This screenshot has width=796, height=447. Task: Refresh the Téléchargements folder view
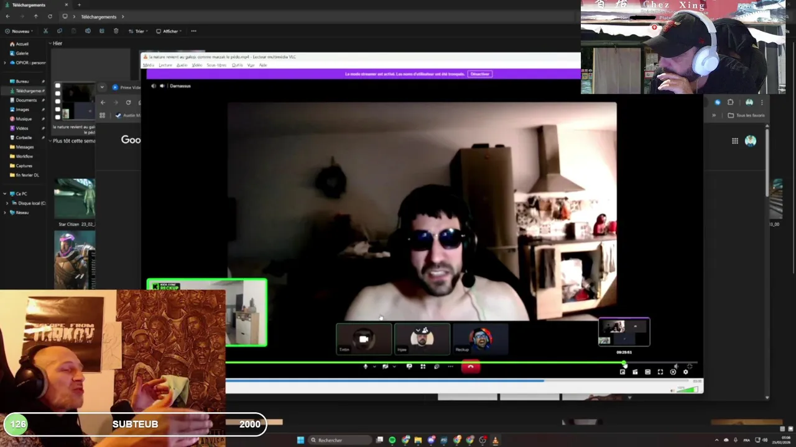pyautogui.click(x=50, y=17)
